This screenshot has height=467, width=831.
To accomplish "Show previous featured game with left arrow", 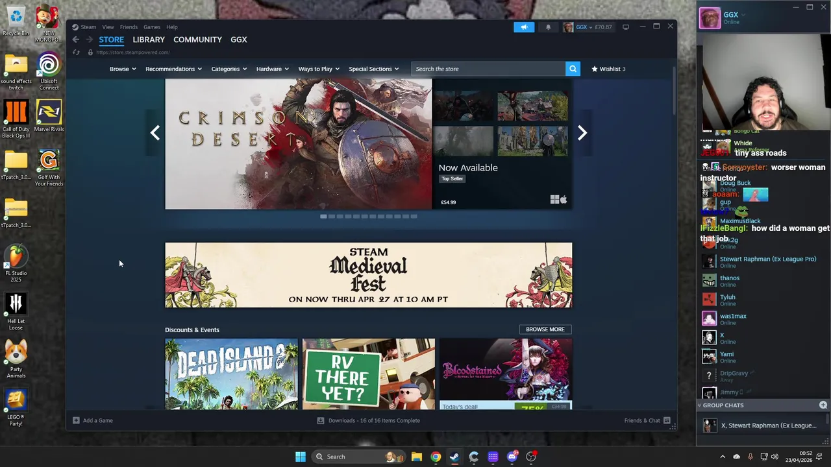I will coord(155,133).
